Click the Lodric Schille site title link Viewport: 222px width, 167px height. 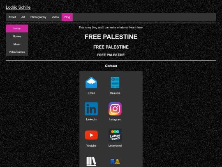click(18, 7)
